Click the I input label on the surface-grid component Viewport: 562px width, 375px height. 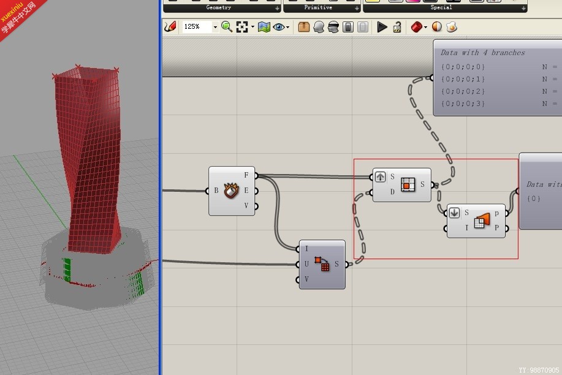click(x=466, y=228)
